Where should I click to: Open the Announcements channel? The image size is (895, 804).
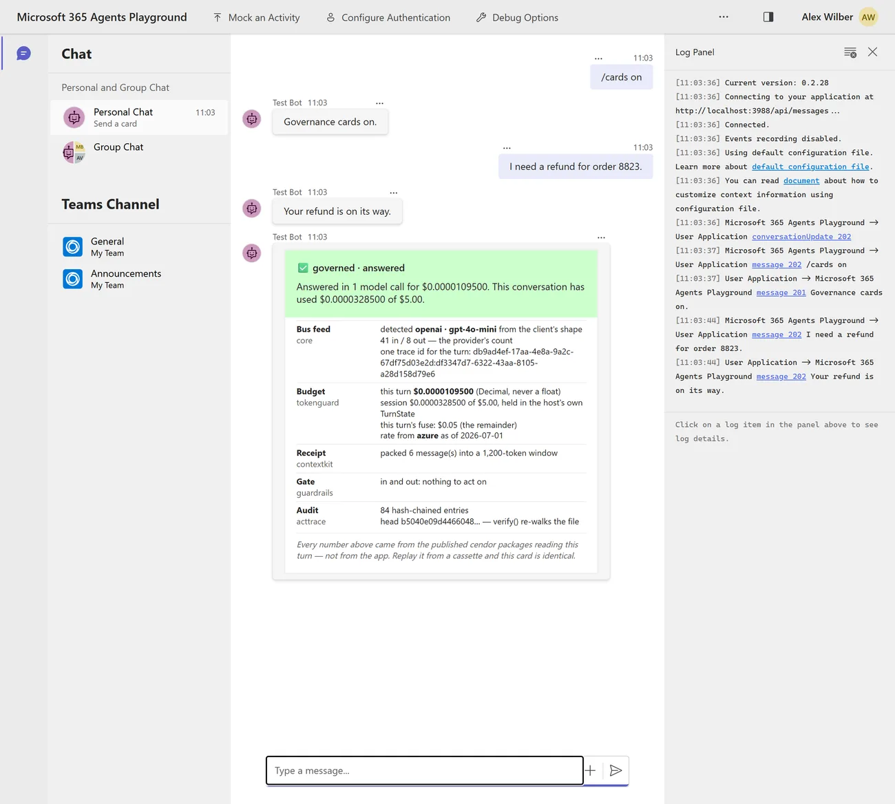pos(139,279)
